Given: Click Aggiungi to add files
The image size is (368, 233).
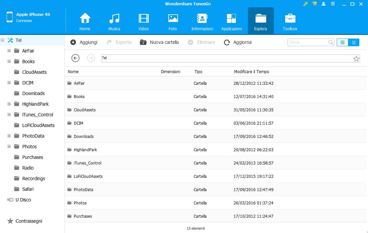Looking at the screenshot, I should [84, 42].
